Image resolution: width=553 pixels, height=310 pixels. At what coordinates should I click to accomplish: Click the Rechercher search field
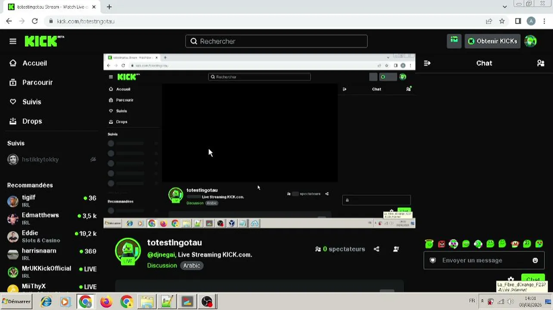pos(276,41)
